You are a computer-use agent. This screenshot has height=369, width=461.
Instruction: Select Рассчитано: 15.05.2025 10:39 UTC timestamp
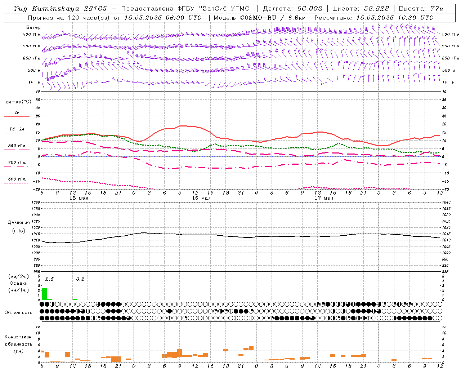pyautogui.click(x=374, y=18)
